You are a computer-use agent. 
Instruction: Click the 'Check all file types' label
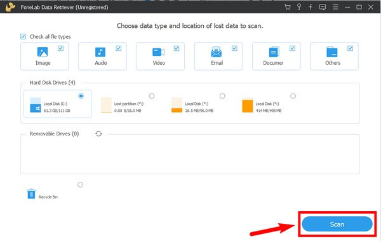[50, 36]
